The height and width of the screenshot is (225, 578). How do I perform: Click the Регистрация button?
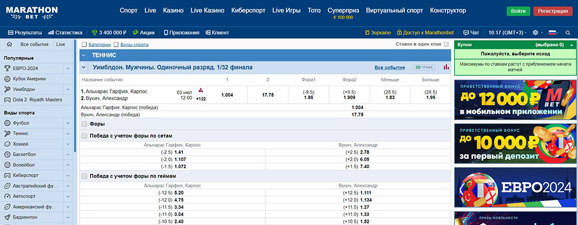coord(553,11)
